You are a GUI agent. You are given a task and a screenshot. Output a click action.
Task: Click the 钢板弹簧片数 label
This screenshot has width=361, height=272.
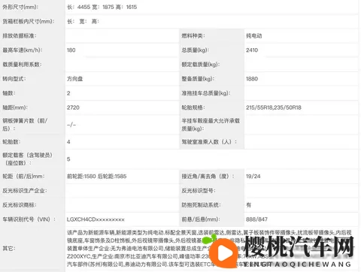tap(25, 125)
